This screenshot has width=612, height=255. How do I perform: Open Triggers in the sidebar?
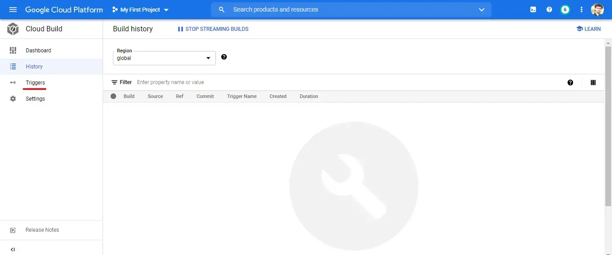click(52, 83)
